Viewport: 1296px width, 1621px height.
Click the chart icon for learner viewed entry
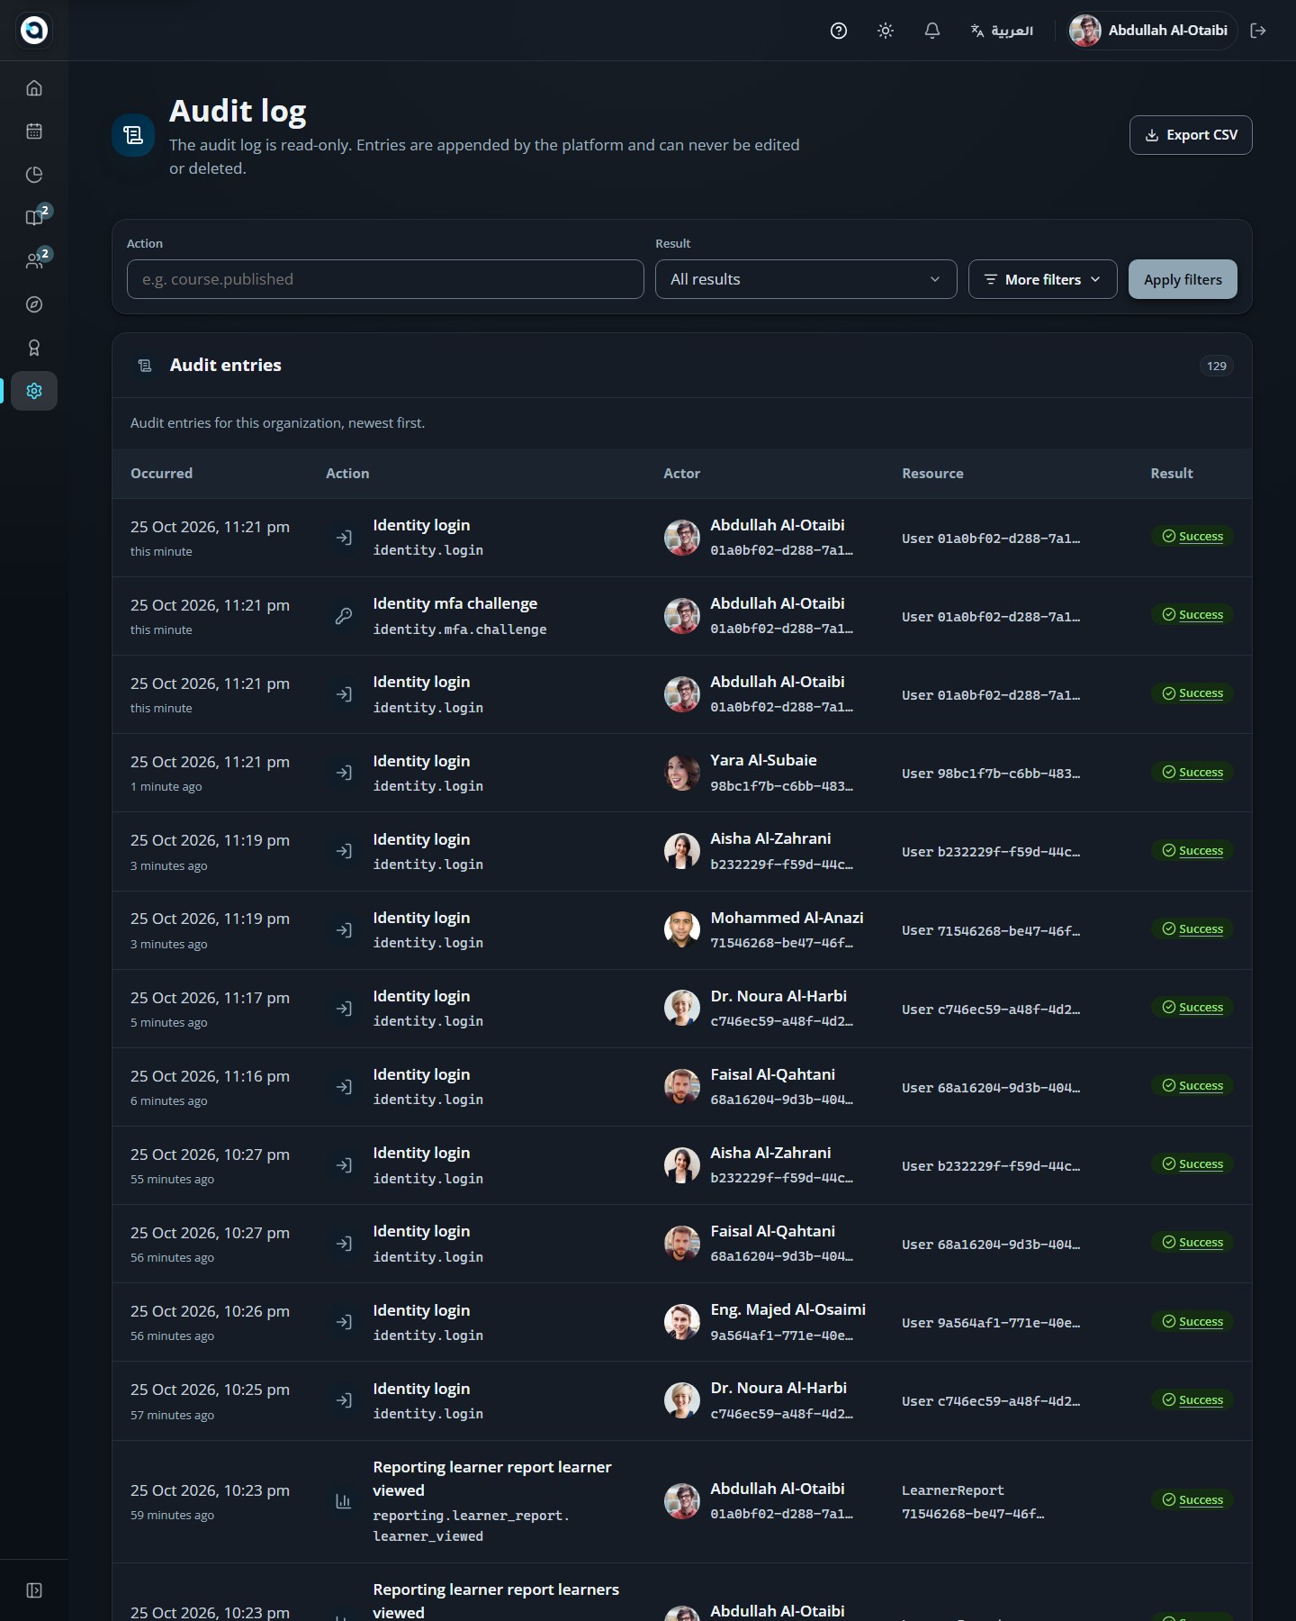pos(344,1501)
